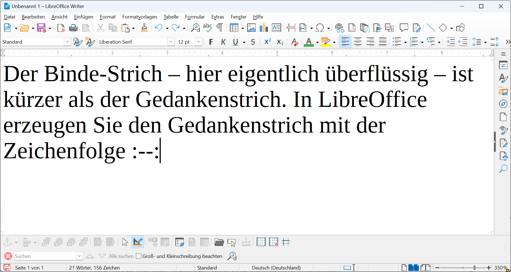This screenshot has width=511, height=272.
Task: Toggle italic formatting
Action: click(223, 42)
